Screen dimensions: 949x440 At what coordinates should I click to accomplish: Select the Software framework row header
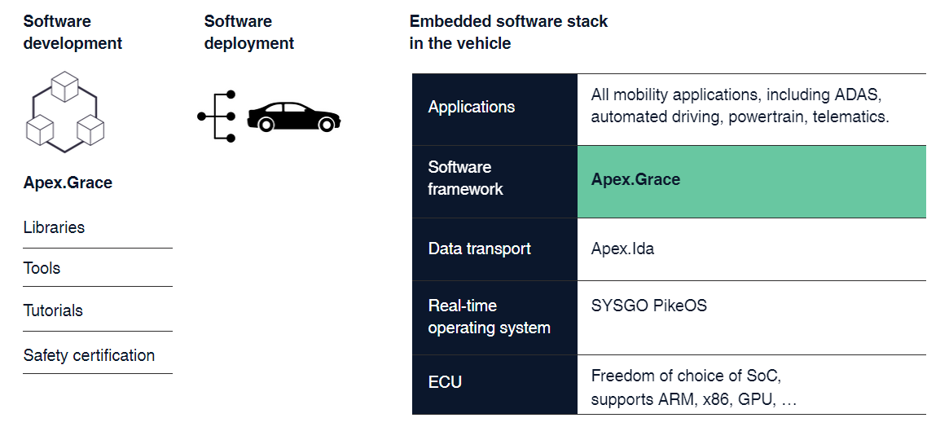point(495,182)
